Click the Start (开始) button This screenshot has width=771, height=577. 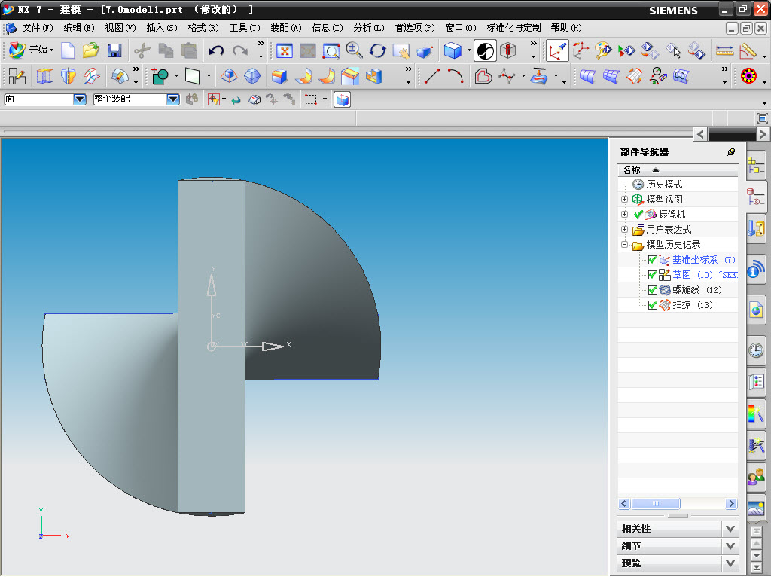[32, 50]
